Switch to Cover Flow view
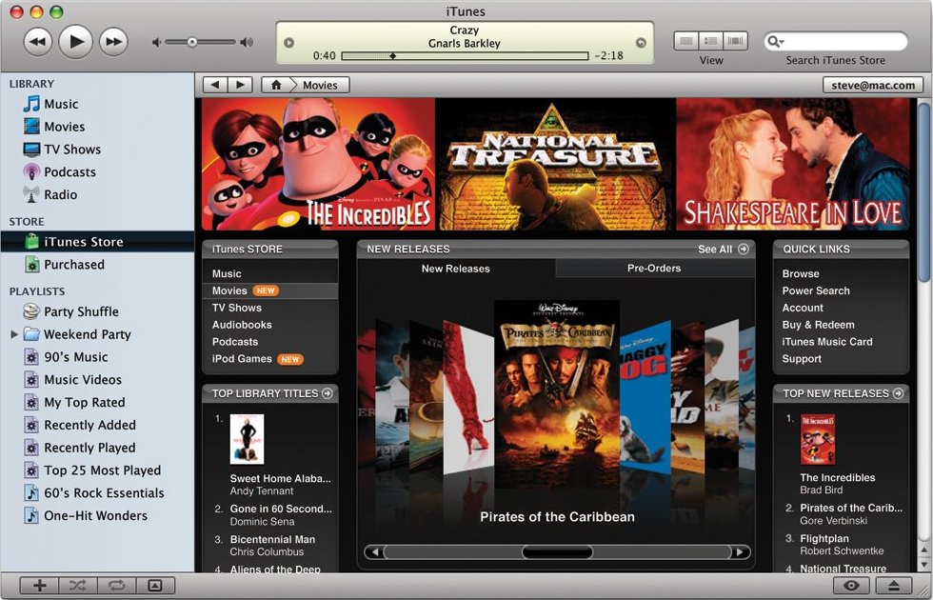933x600 pixels. point(735,40)
